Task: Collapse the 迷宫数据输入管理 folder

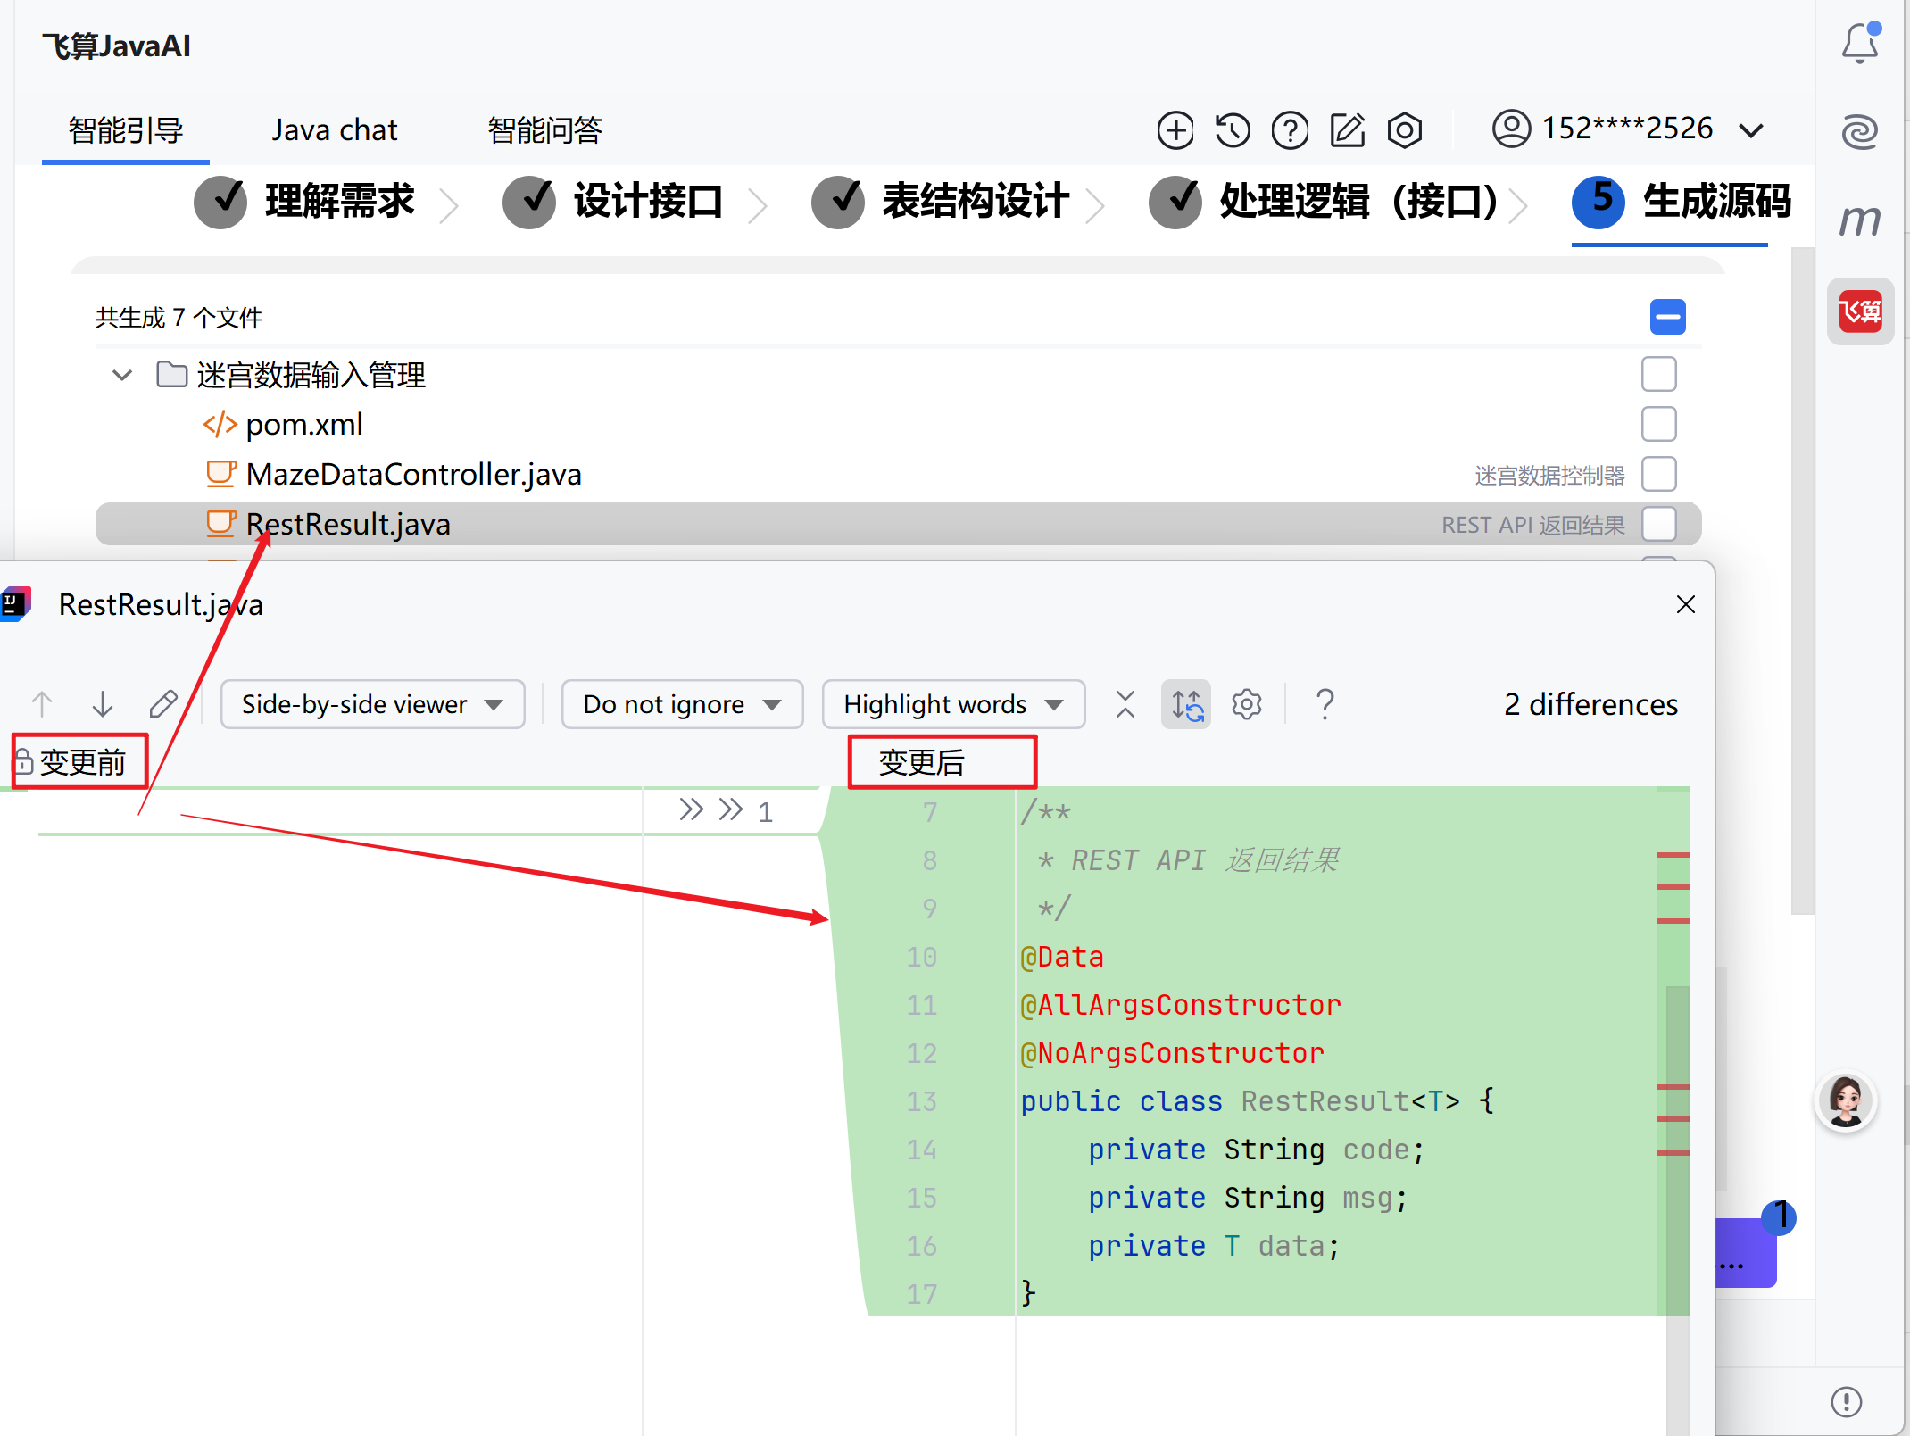Action: tap(122, 375)
